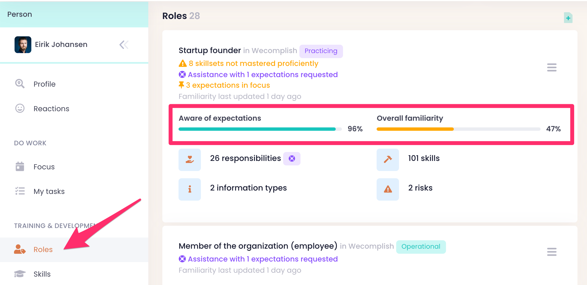
Task: Open Member of the organization hamburger menu
Action: (551, 252)
